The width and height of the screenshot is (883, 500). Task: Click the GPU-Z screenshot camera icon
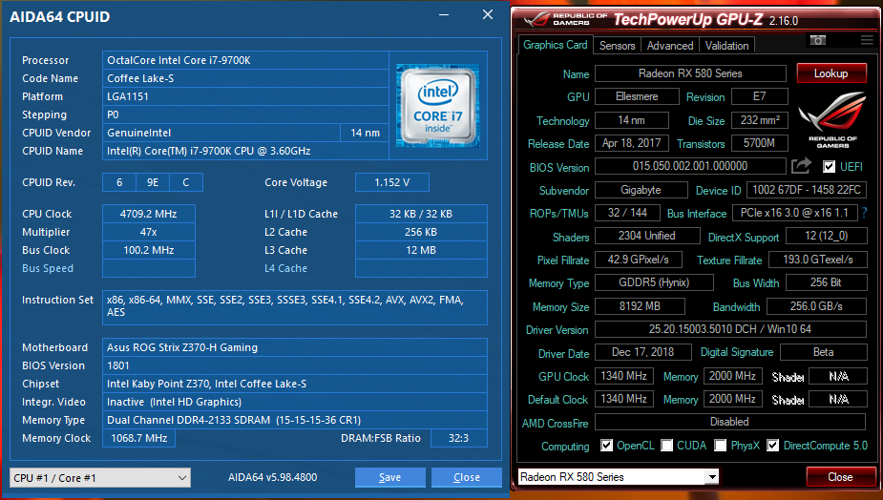[818, 40]
